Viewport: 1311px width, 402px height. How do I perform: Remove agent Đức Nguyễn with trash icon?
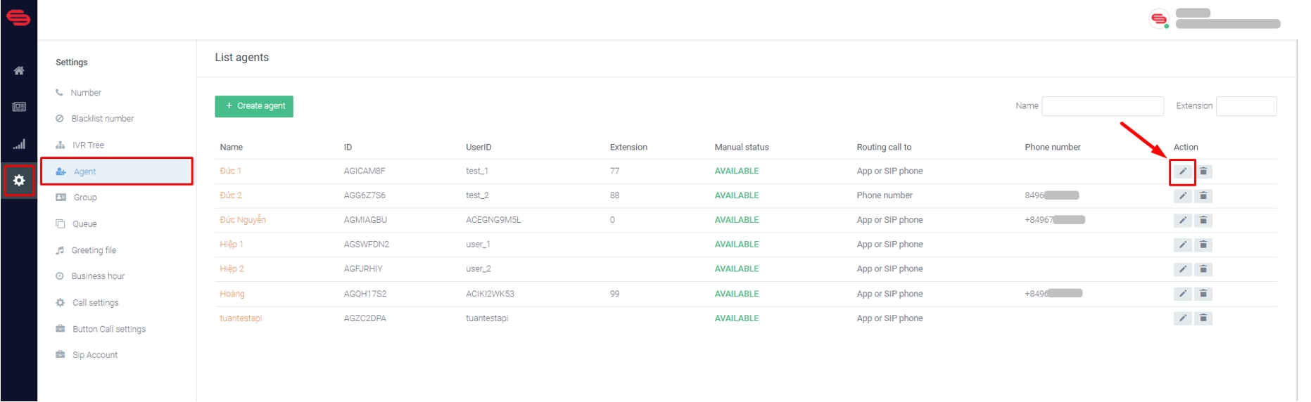tap(1203, 221)
